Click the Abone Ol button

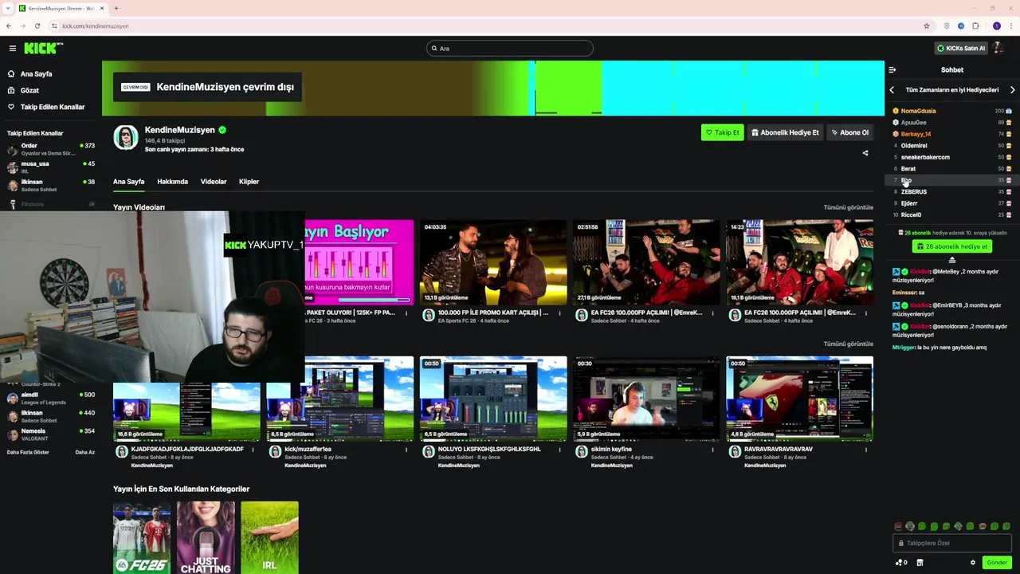tap(849, 132)
